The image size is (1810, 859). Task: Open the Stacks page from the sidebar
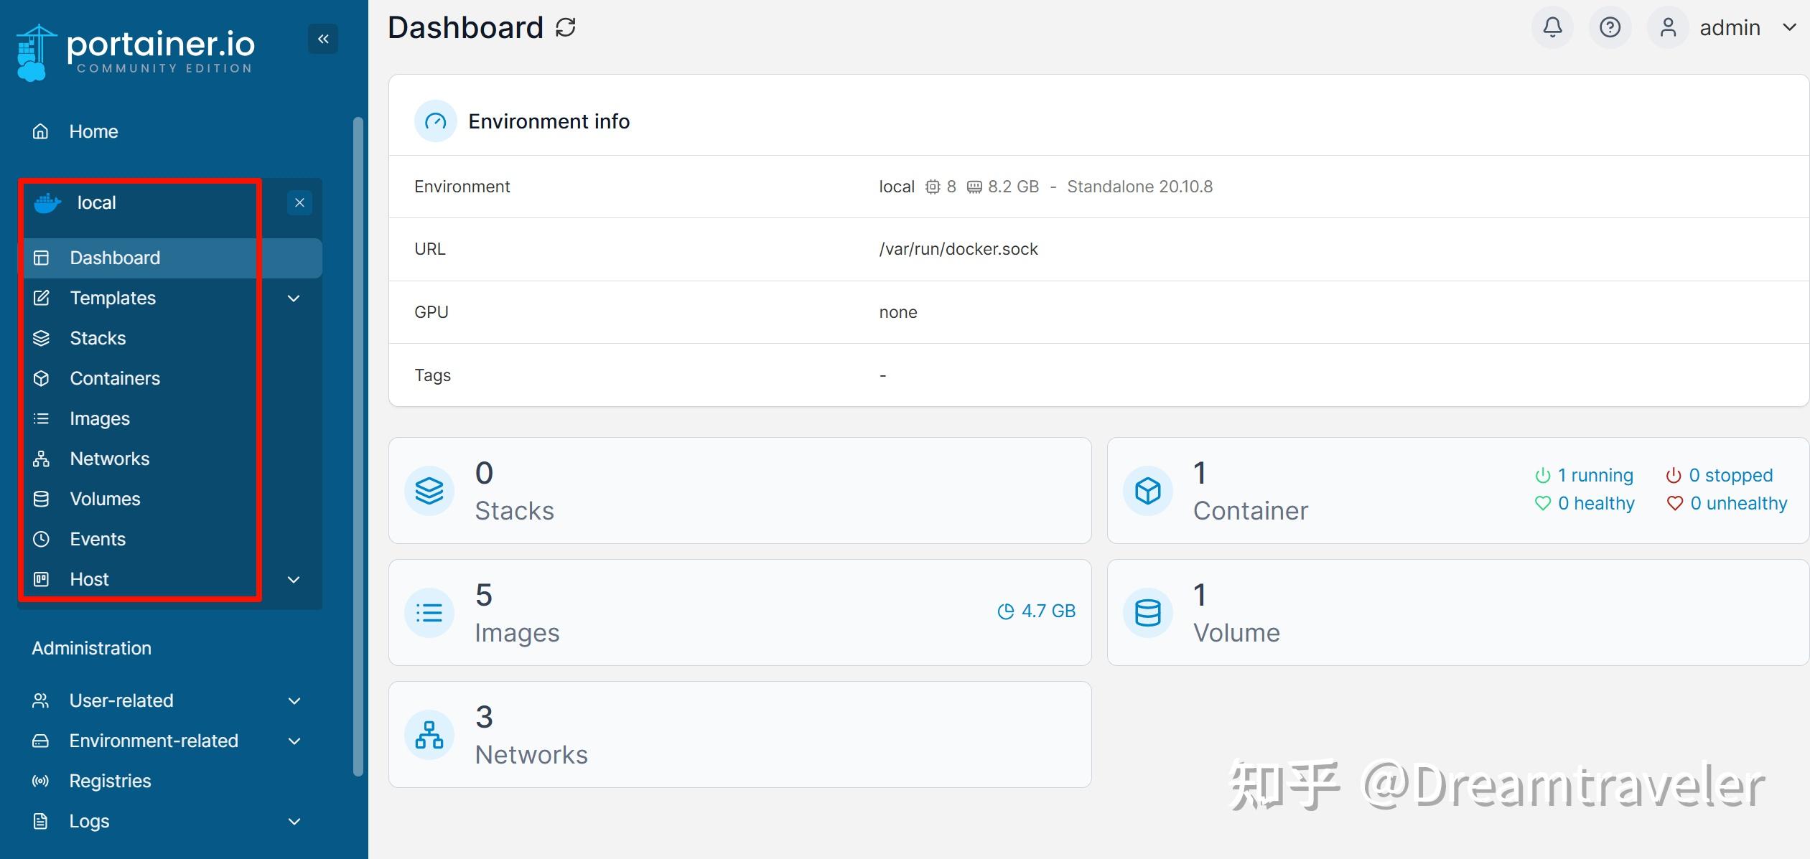pyautogui.click(x=97, y=338)
